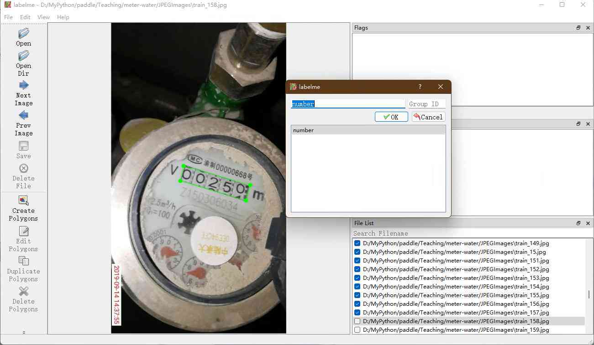Close the Flags panel
The image size is (594, 345).
point(587,28)
